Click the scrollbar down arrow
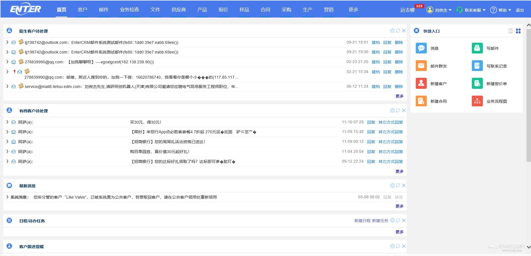Viewport: 531px width, 256px height. coord(528,247)
